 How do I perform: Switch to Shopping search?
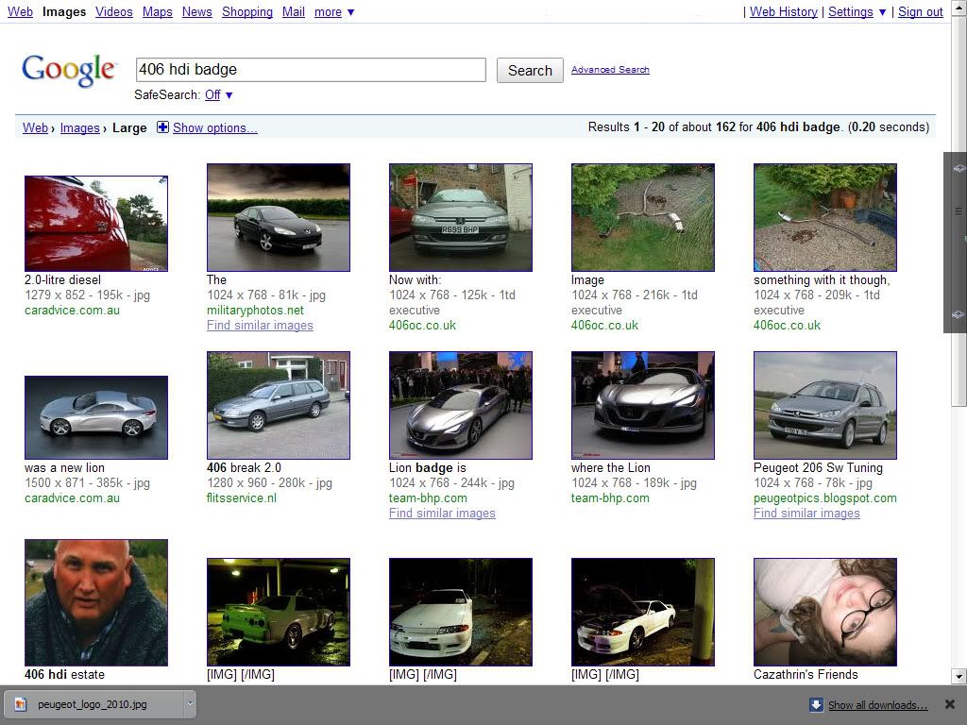click(x=247, y=11)
